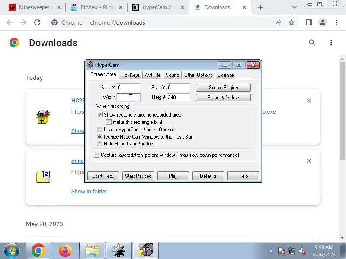The image size is (346, 259).
Task: Click the HyperCam title bar camera icon
Action: [90, 64]
